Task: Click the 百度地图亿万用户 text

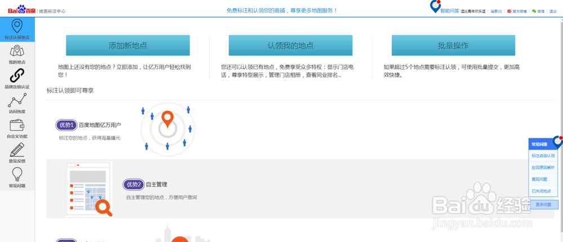Action: point(100,125)
